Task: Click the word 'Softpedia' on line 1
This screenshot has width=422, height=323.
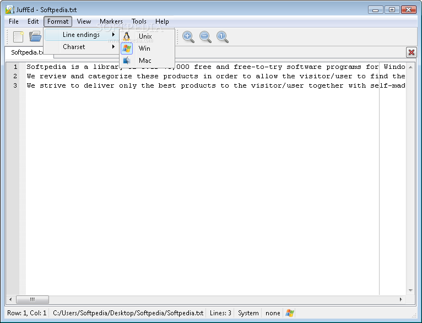Action: (46, 67)
